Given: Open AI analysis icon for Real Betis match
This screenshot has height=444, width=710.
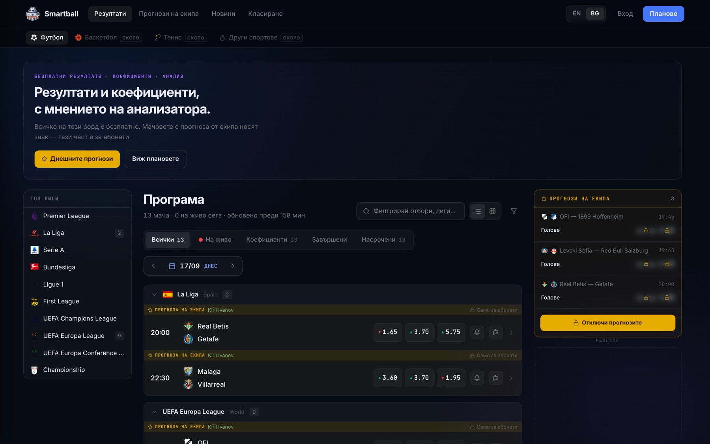Looking at the screenshot, I should pyautogui.click(x=496, y=332).
